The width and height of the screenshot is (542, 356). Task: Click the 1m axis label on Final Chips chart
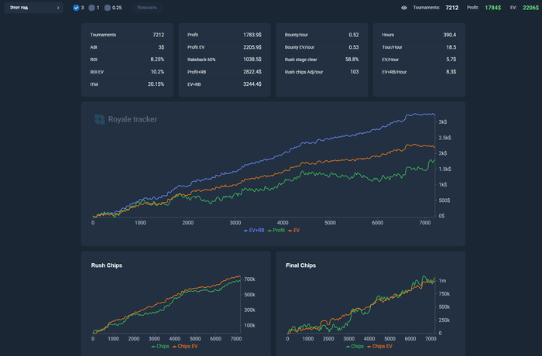coord(442,281)
